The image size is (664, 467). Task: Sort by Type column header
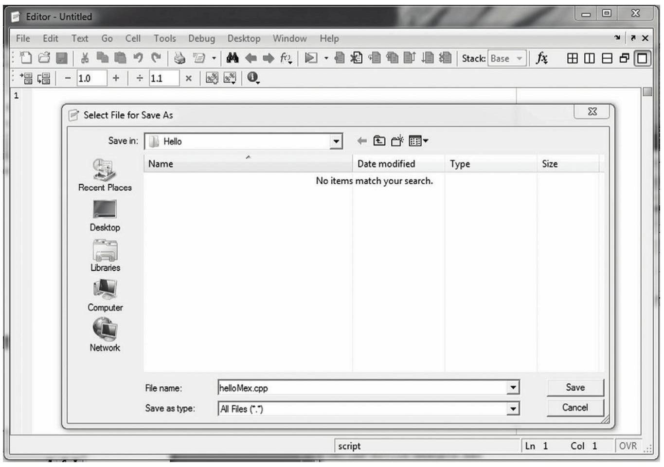click(x=491, y=164)
